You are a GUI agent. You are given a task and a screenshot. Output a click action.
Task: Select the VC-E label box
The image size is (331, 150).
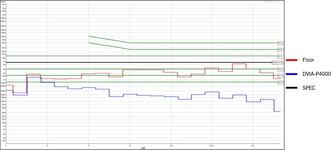pyautogui.click(x=280, y=69)
